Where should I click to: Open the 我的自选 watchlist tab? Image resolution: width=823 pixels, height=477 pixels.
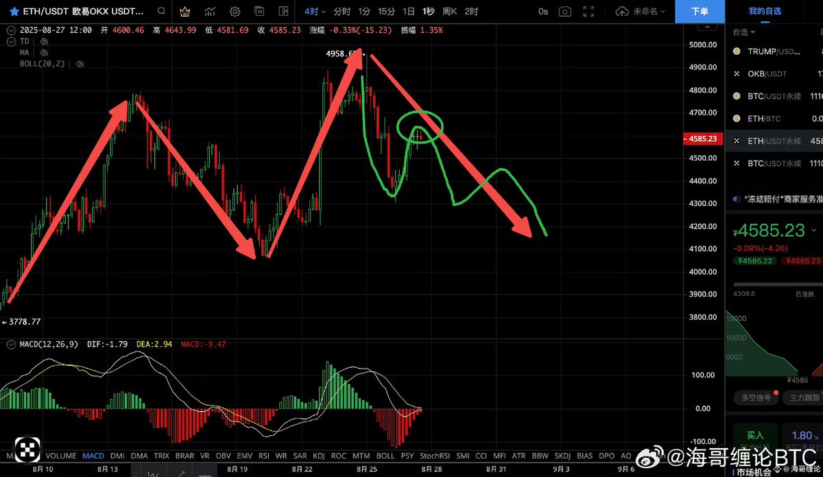tap(765, 12)
